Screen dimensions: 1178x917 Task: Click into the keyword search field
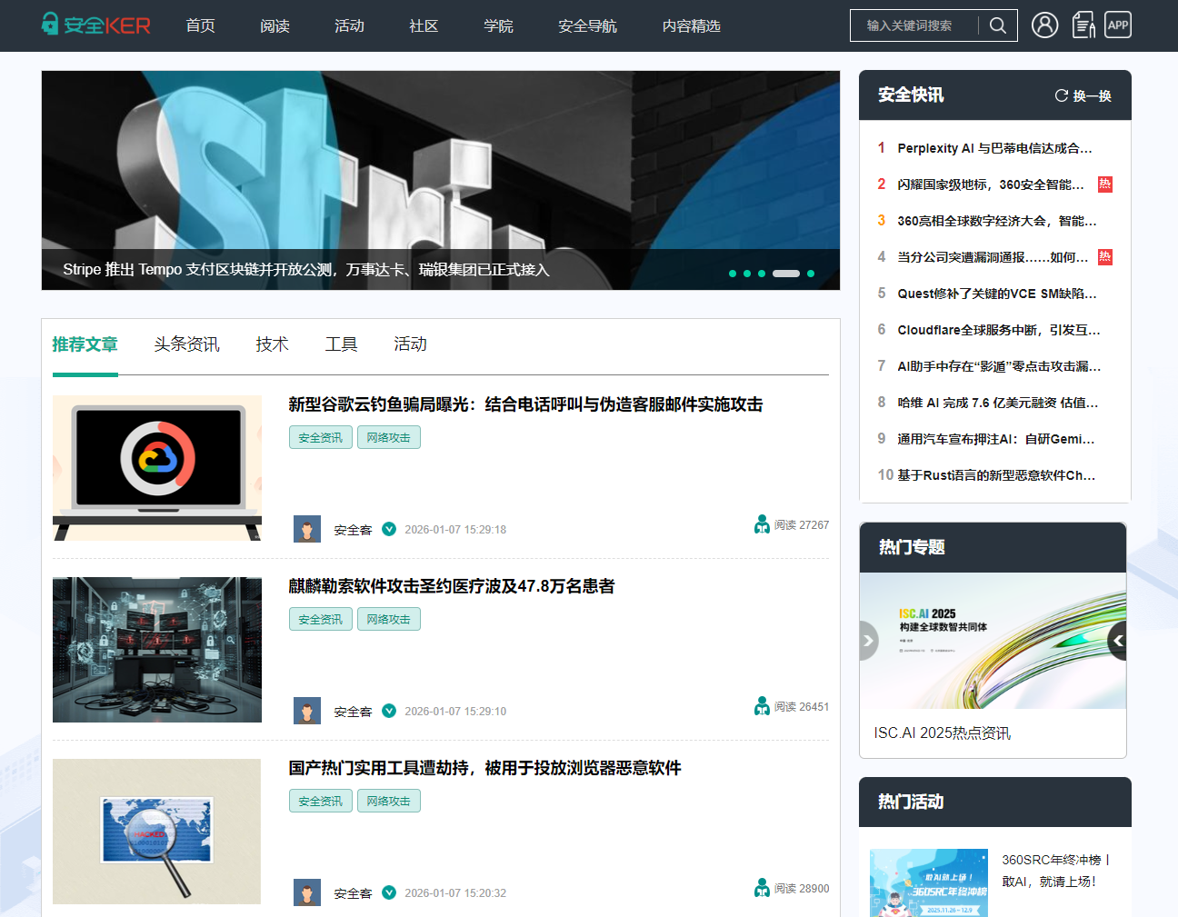(913, 25)
